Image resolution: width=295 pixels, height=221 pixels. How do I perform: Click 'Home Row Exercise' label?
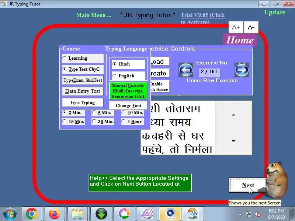[x=212, y=80]
